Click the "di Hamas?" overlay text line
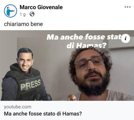The image size is (134, 120). (87, 46)
